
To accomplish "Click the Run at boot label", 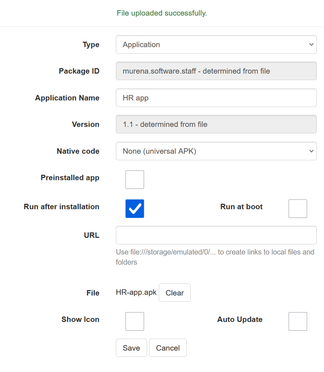I will (241, 207).
